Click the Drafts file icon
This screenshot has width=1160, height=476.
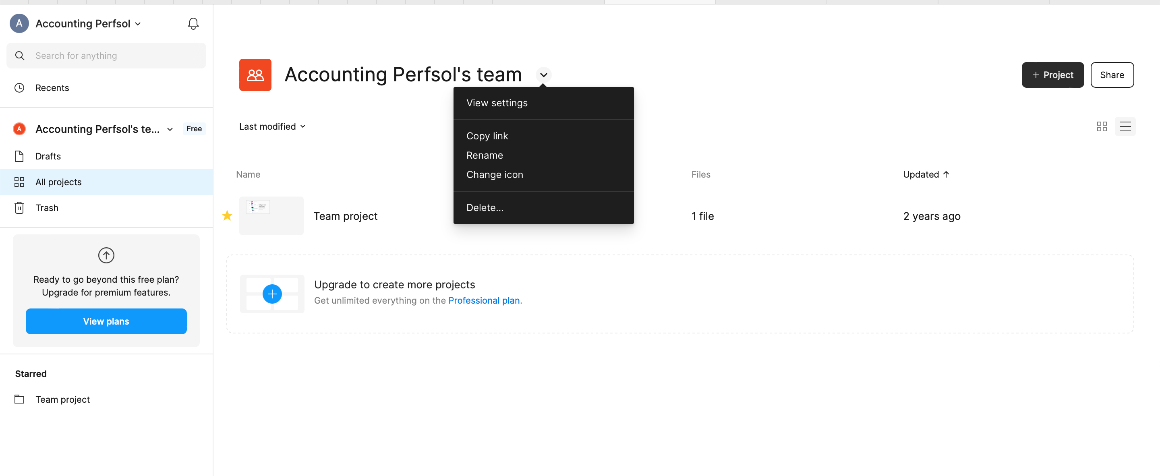(x=19, y=156)
